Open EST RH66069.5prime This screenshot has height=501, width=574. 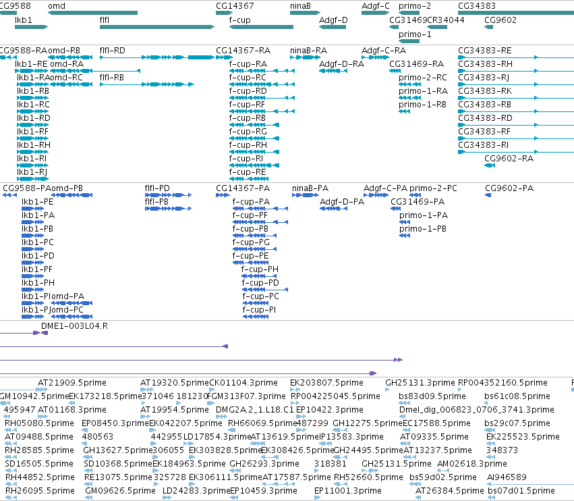262,423
